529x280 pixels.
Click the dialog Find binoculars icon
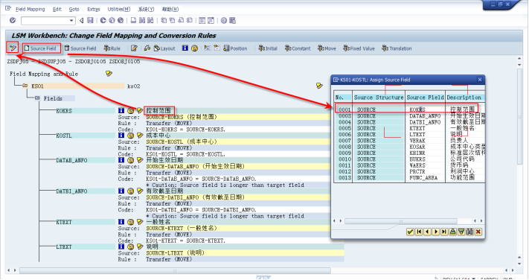coord(469,232)
